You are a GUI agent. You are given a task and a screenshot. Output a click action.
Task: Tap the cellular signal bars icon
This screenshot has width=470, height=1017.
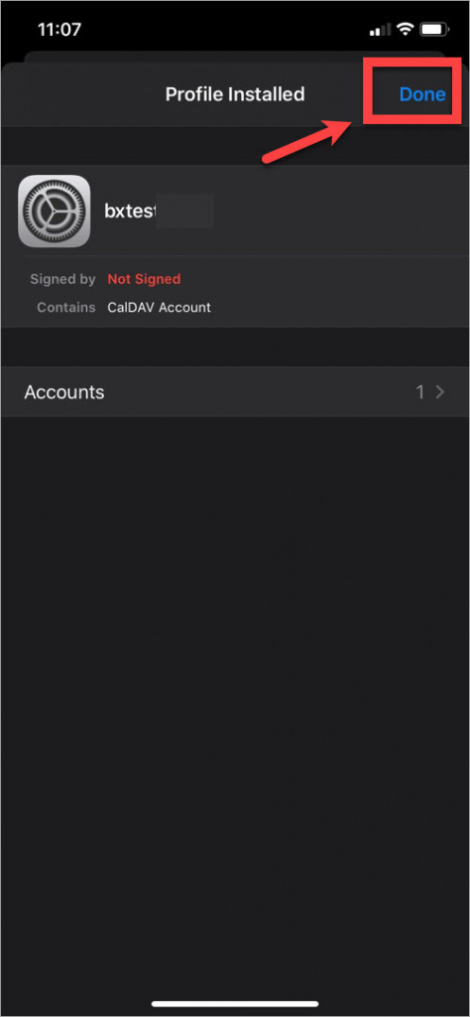point(381,30)
